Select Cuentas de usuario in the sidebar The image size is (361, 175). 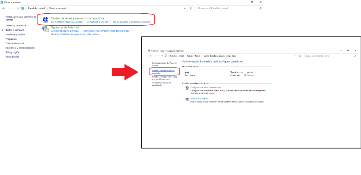coord(15,43)
